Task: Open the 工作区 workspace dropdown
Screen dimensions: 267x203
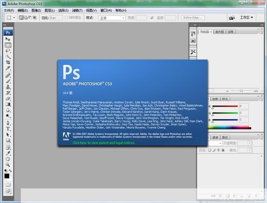Action: (x=246, y=17)
